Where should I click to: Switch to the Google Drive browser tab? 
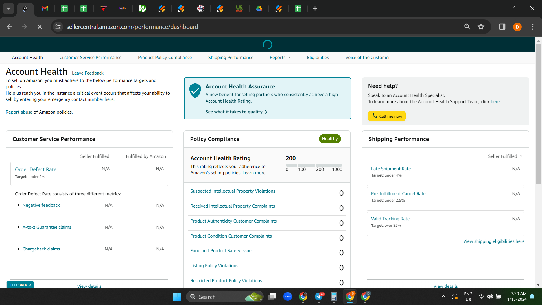point(259,8)
